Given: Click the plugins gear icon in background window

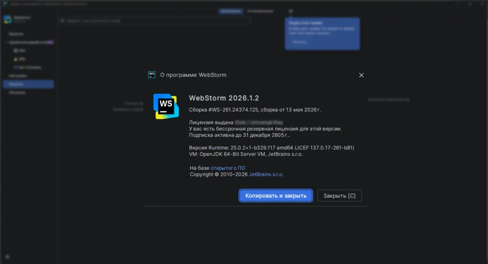Looking at the screenshot, I should point(290,11).
